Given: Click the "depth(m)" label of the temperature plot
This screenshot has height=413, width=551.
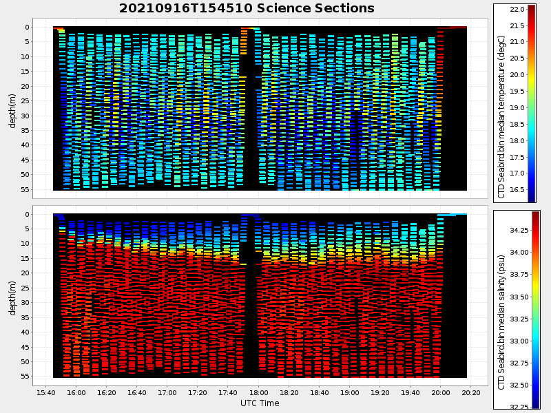Looking at the screenshot, I should point(12,111).
